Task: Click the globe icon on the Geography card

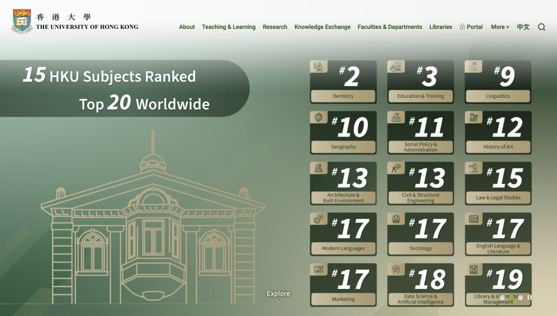Action: coord(319,117)
